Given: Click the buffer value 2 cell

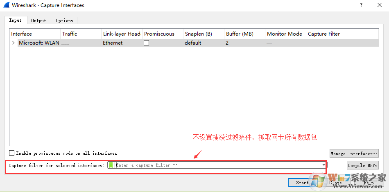Looking at the screenshot, I should [x=227, y=43].
